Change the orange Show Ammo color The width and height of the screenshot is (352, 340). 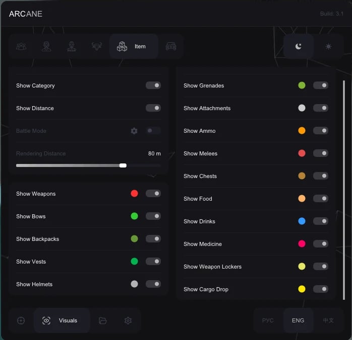point(302,130)
